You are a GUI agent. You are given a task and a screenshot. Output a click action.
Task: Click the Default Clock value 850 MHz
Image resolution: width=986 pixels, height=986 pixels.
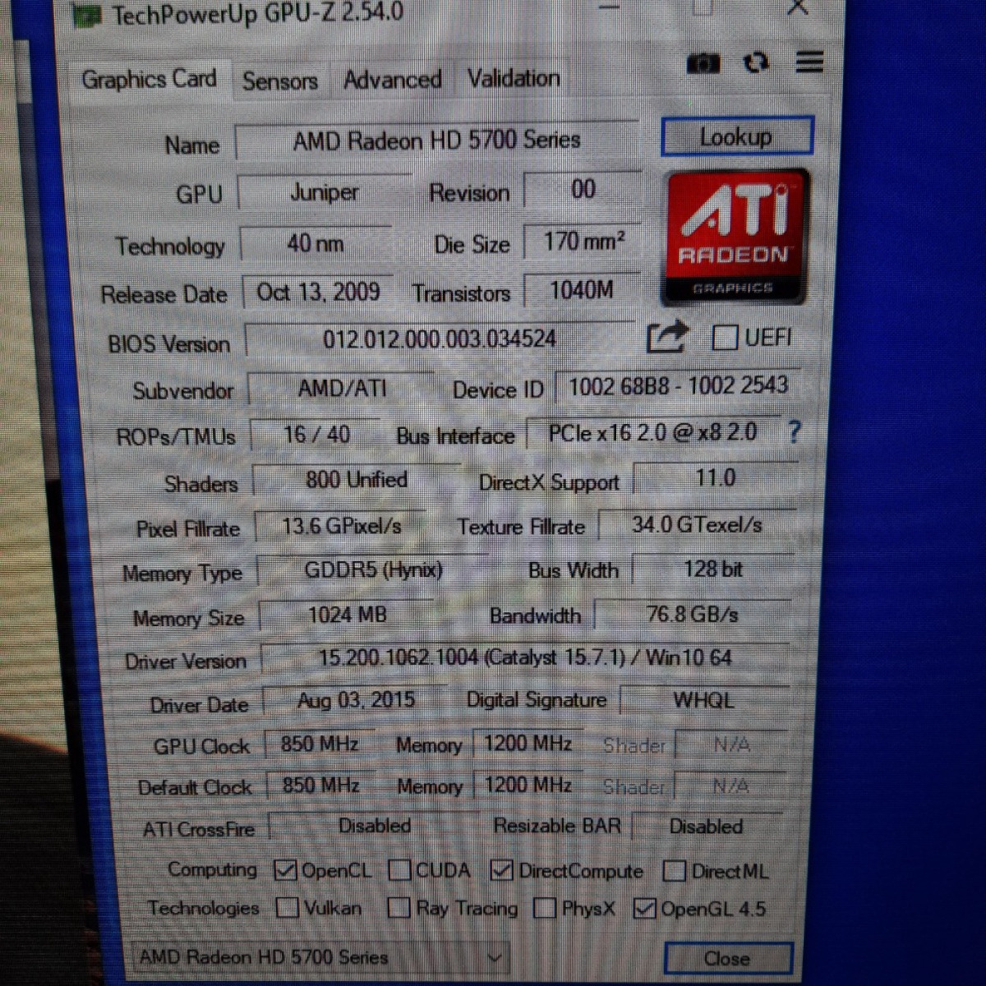[320, 786]
